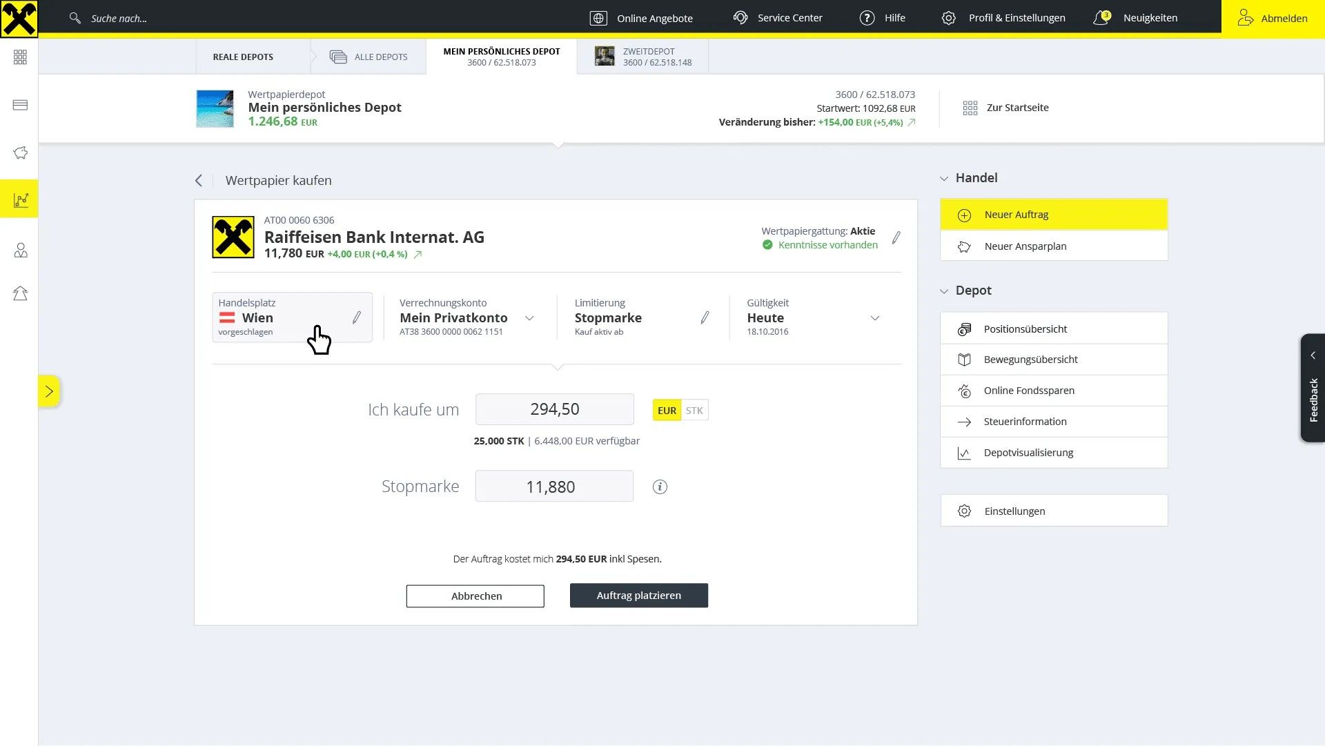Switch the amount unit to STK
Image resolution: width=1325 pixels, height=746 pixels.
(x=694, y=411)
